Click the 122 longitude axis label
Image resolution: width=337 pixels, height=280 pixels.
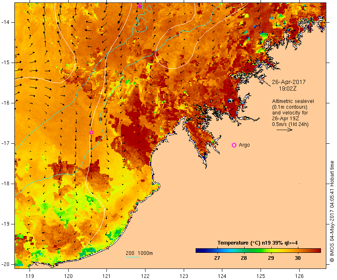point(145,276)
